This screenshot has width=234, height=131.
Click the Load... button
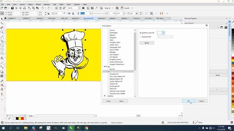click(x=109, y=101)
